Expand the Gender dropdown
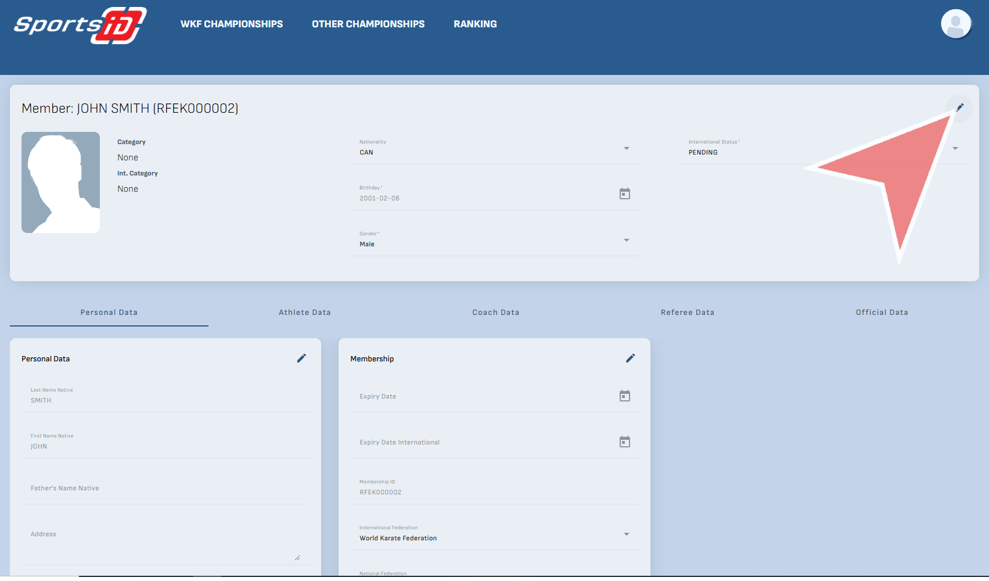 [626, 241]
